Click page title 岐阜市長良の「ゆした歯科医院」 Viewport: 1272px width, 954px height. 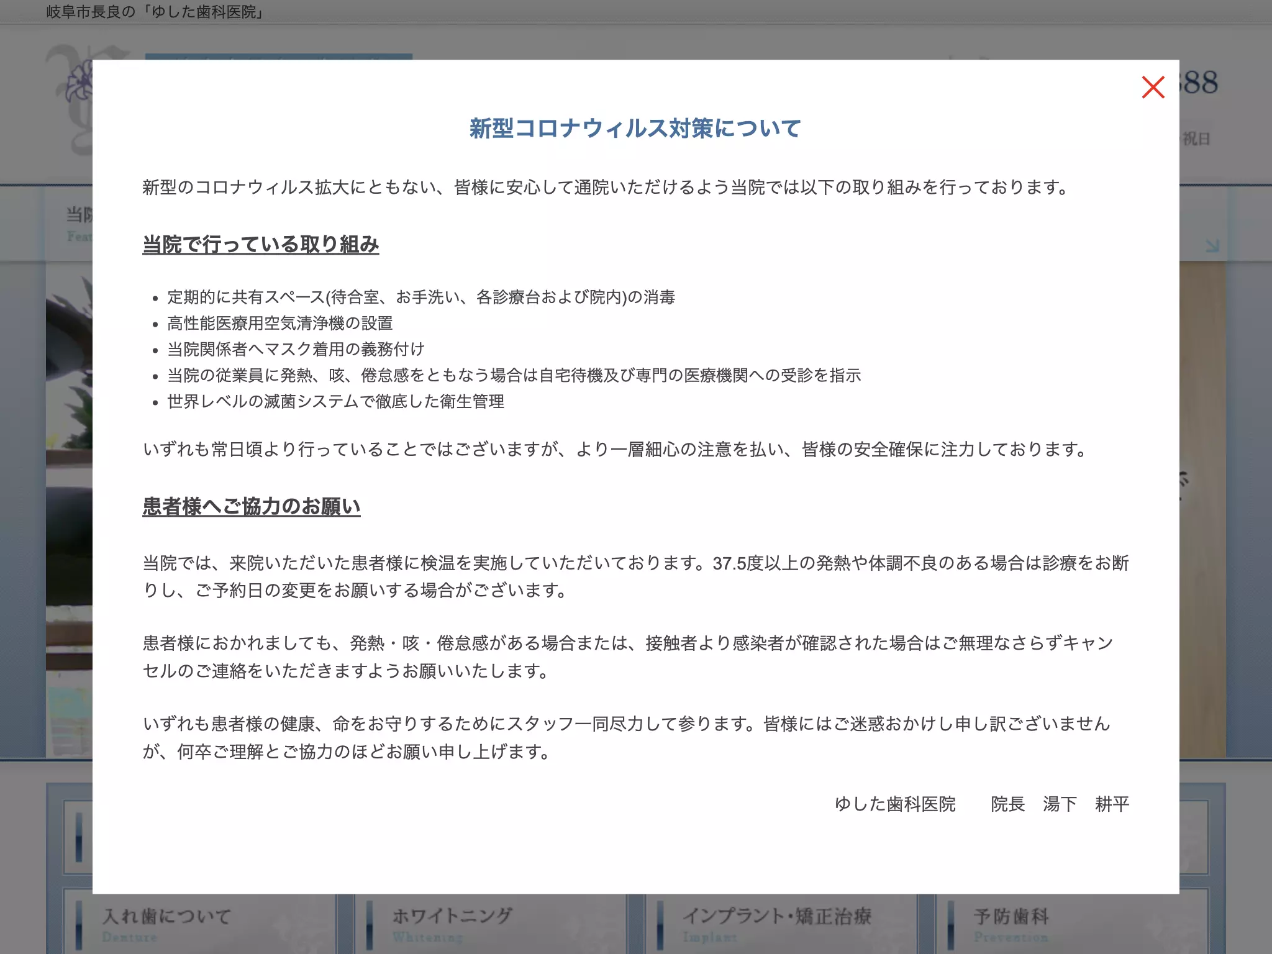click(155, 12)
